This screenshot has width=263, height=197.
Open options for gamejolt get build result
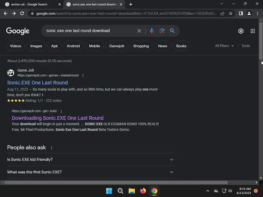point(61,111)
